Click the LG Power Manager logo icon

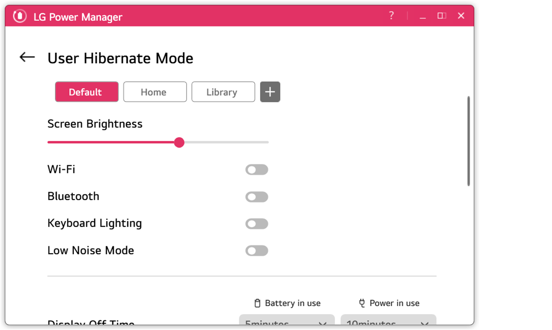tap(19, 16)
